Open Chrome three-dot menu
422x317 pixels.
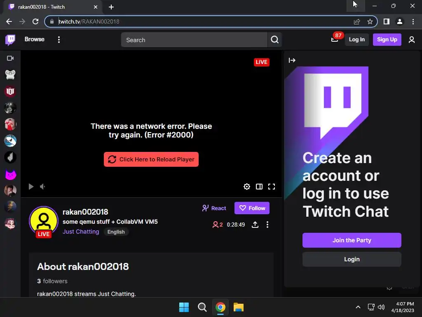[413, 21]
